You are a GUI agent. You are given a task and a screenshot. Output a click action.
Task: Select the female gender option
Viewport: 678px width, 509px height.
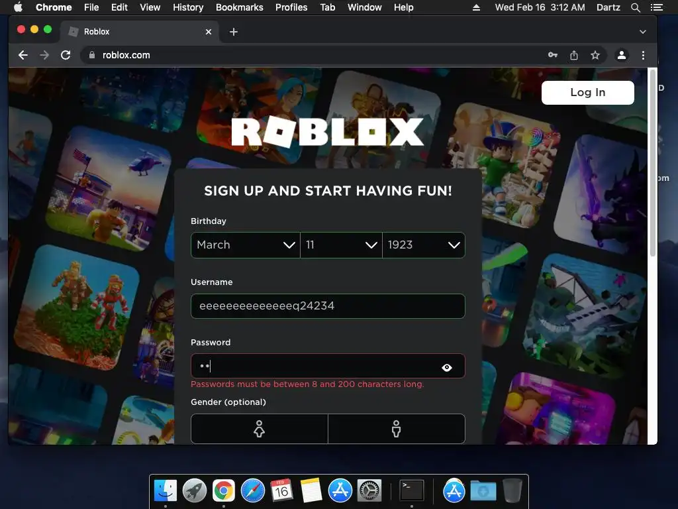[x=260, y=429]
